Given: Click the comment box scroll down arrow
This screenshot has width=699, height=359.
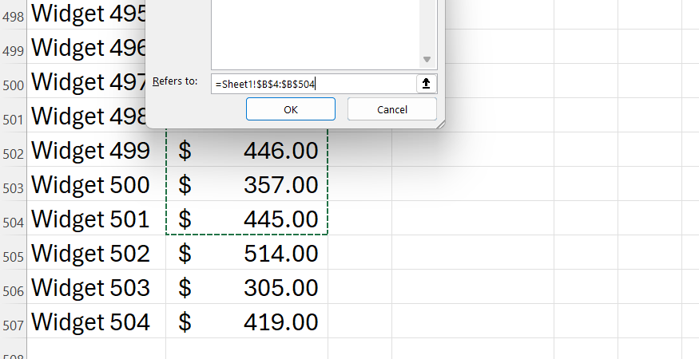Looking at the screenshot, I should [x=427, y=59].
